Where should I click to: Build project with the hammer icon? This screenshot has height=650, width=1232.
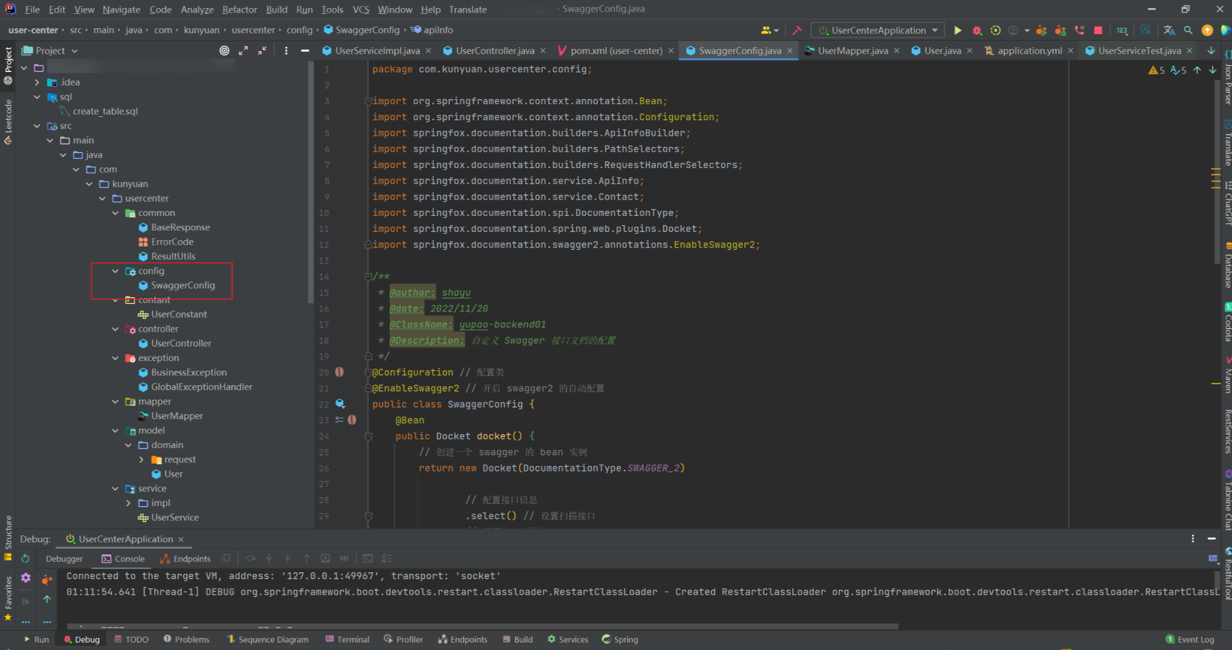pos(797,30)
